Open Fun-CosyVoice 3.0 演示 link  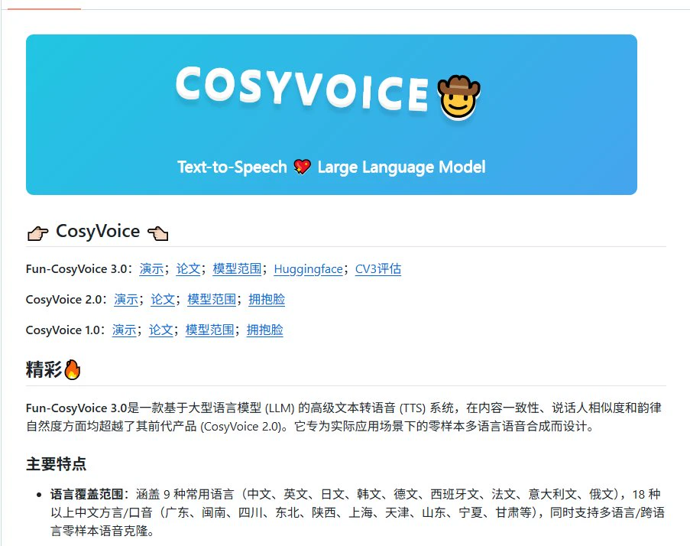click(151, 269)
